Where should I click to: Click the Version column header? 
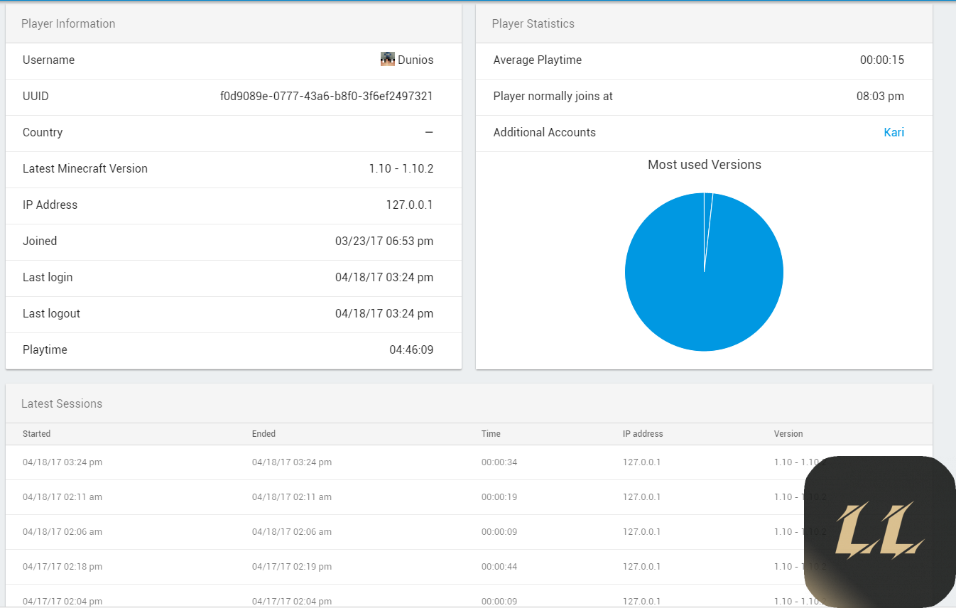788,434
